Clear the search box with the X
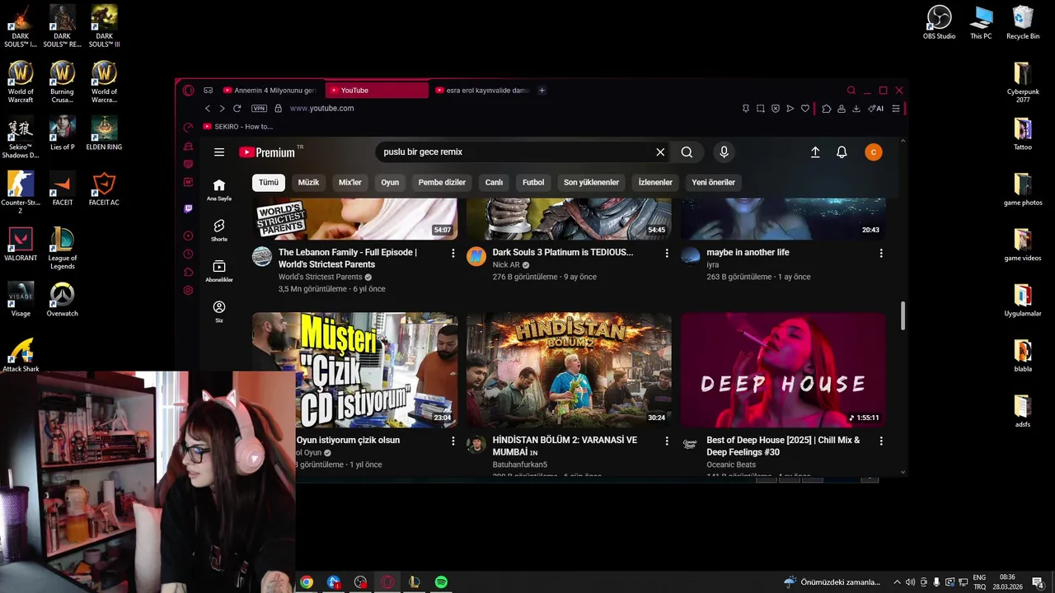Screen dimensions: 1055x593 (660, 152)
